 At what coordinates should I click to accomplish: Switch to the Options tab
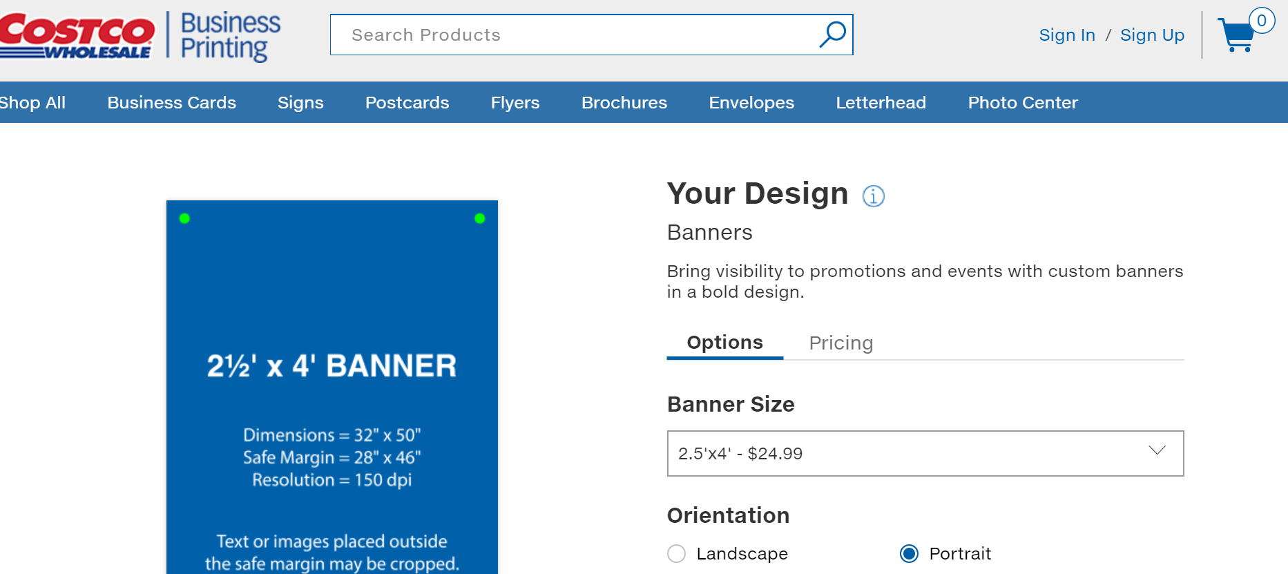pyautogui.click(x=724, y=343)
